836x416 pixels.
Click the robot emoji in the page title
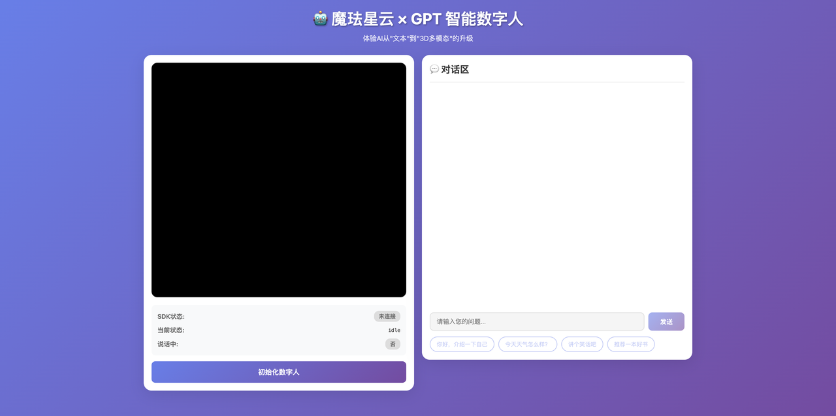(320, 19)
